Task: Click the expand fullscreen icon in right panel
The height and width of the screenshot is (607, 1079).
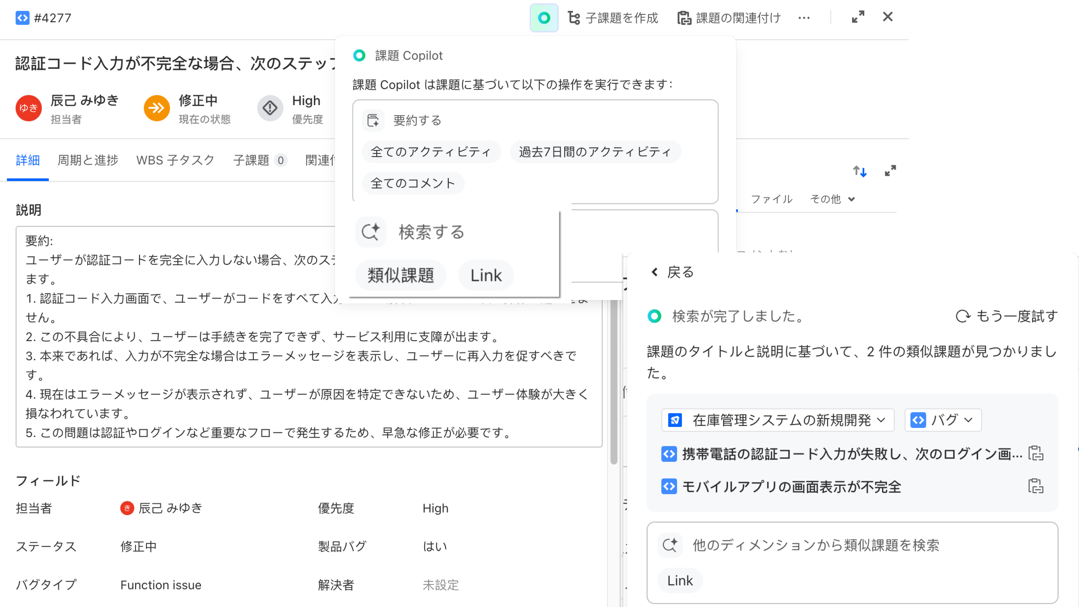Action: pos(890,171)
